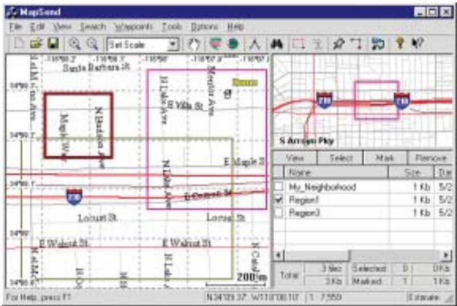Select the compass distance measure tool

pyautogui.click(x=255, y=44)
